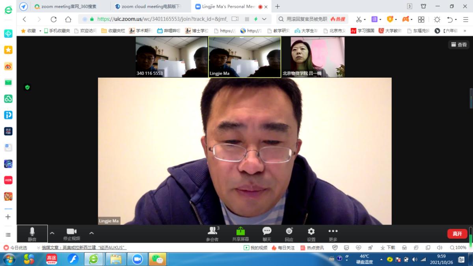Expand audio options arrow beside mute
The height and width of the screenshot is (266, 473).
click(x=52, y=233)
